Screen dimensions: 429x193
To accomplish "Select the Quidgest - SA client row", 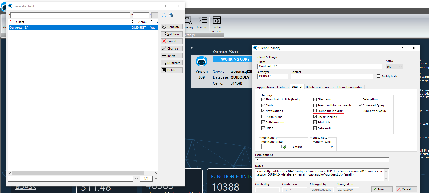I will pyautogui.click(x=83, y=28).
